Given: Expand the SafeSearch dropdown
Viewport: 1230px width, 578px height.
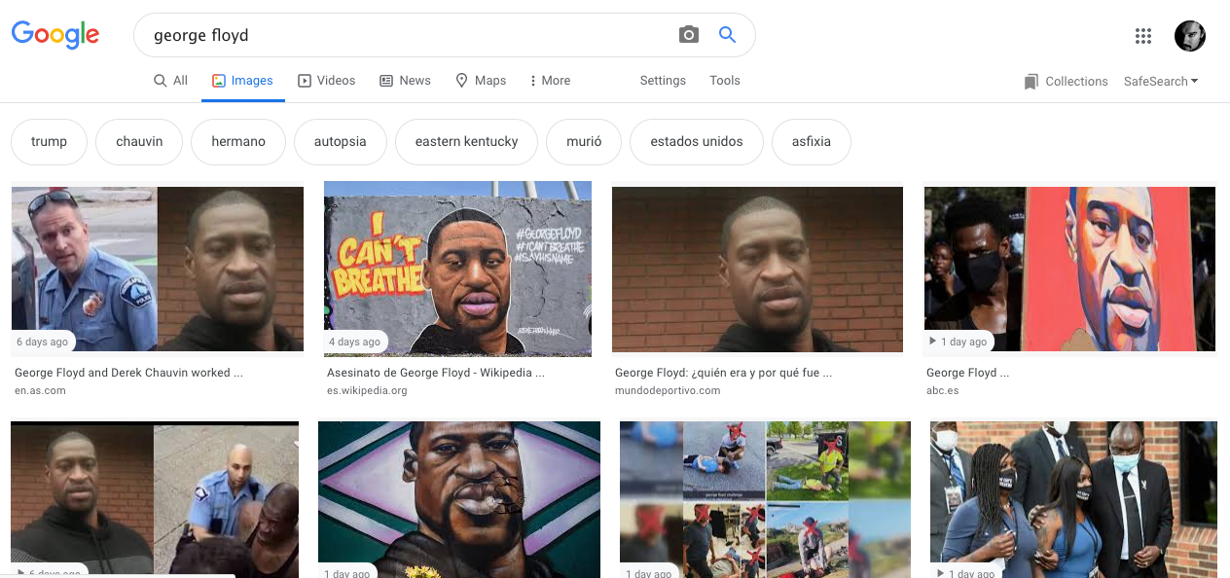Looking at the screenshot, I should (x=1161, y=82).
